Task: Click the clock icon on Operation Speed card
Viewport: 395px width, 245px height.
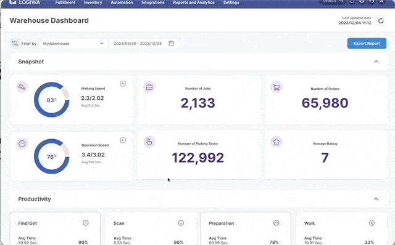Action: click(22, 143)
